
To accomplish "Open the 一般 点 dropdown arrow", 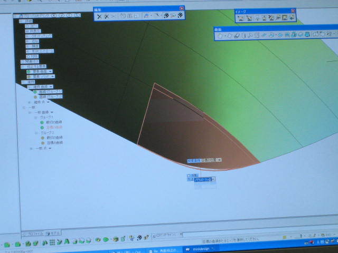I will [50, 148].
